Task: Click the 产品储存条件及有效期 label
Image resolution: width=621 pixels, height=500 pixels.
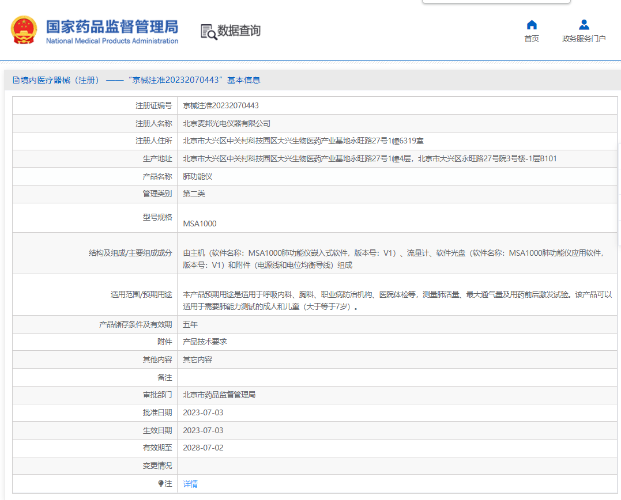Action: point(136,324)
